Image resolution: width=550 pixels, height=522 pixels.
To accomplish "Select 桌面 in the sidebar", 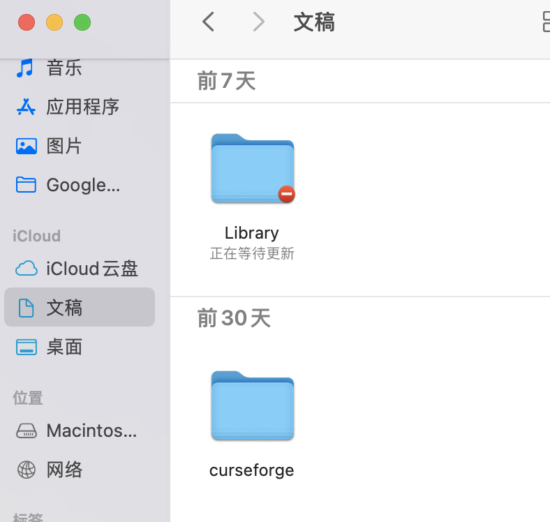I will (64, 347).
